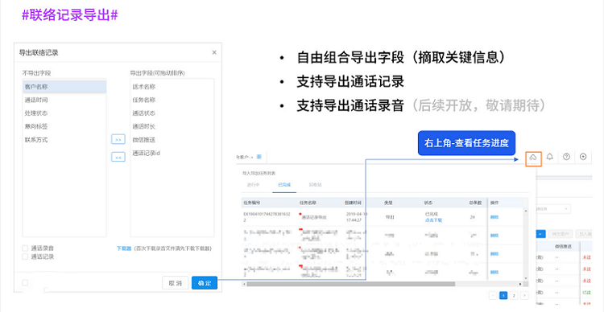Click task number EX1904101744278381632
The image size is (604, 312).
(x=267, y=217)
